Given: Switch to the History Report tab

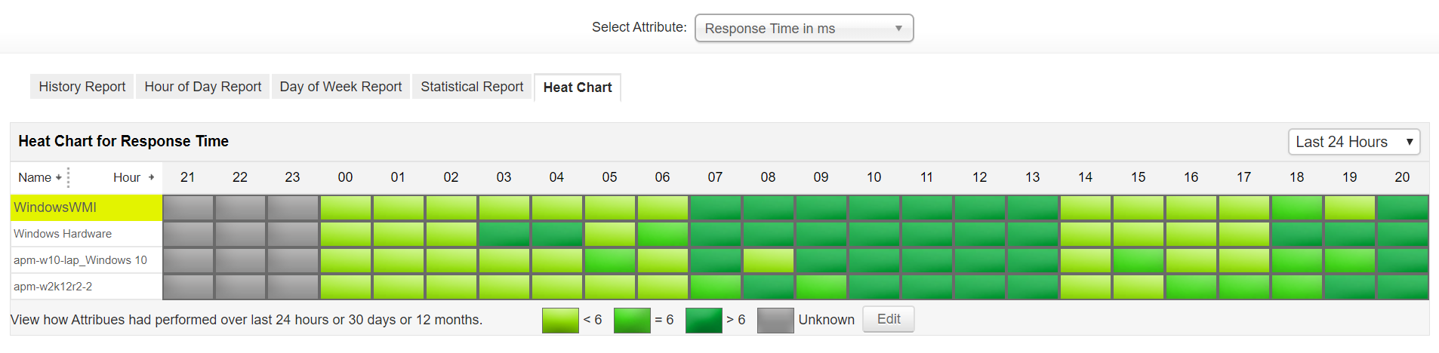Looking at the screenshot, I should [x=82, y=87].
